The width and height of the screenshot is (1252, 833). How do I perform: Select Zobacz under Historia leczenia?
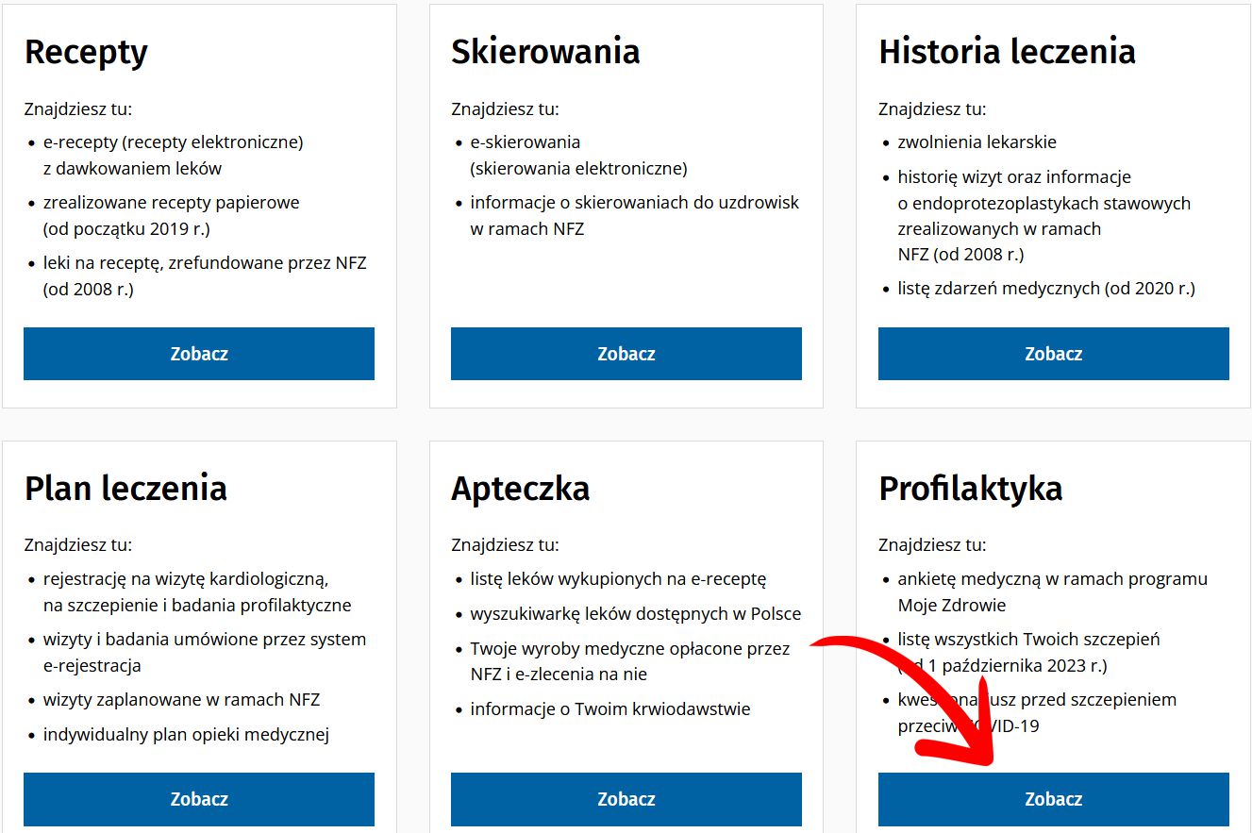point(1054,354)
